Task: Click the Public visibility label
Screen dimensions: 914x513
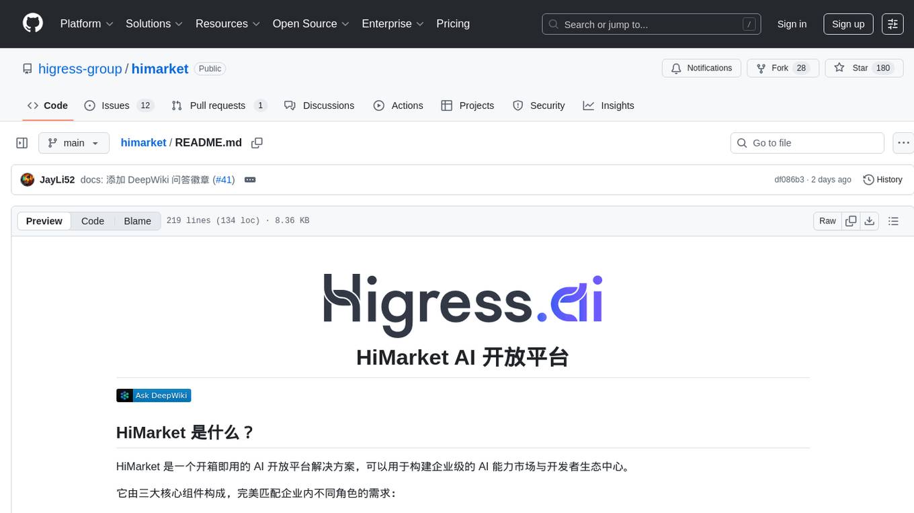Action: pos(210,68)
